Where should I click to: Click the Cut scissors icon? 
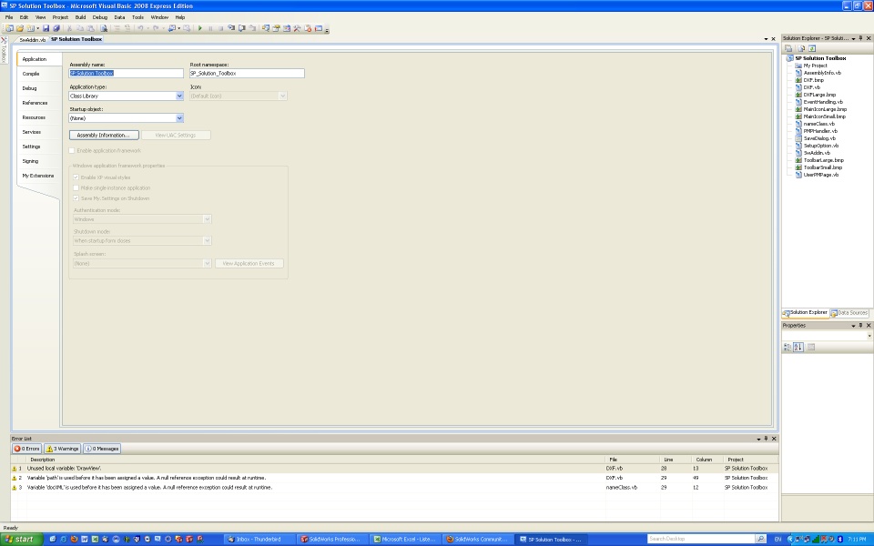[69, 28]
